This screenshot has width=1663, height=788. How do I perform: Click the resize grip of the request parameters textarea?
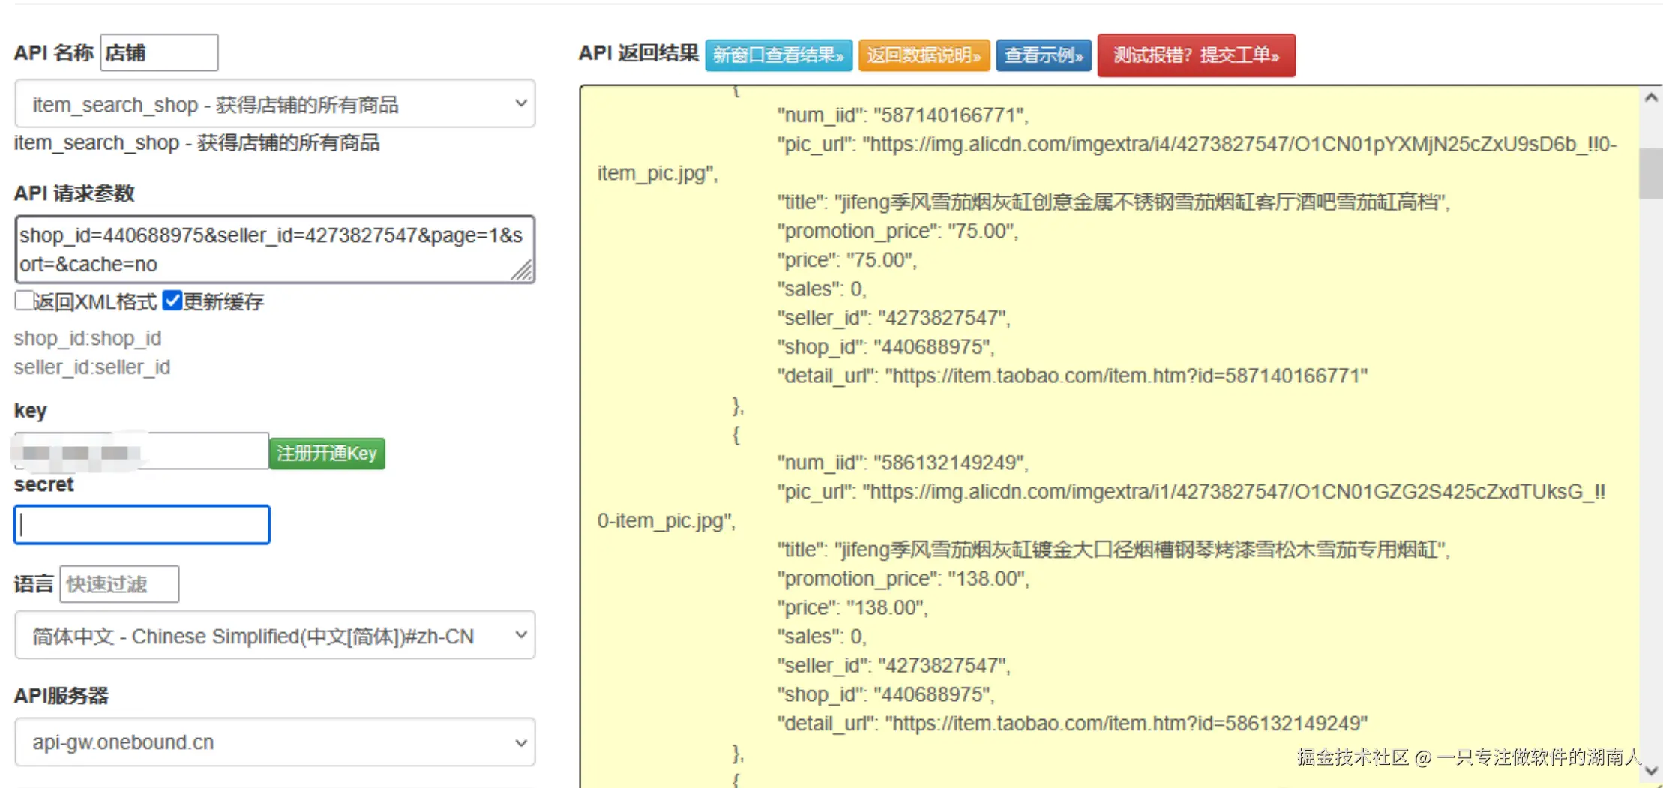pyautogui.click(x=522, y=270)
